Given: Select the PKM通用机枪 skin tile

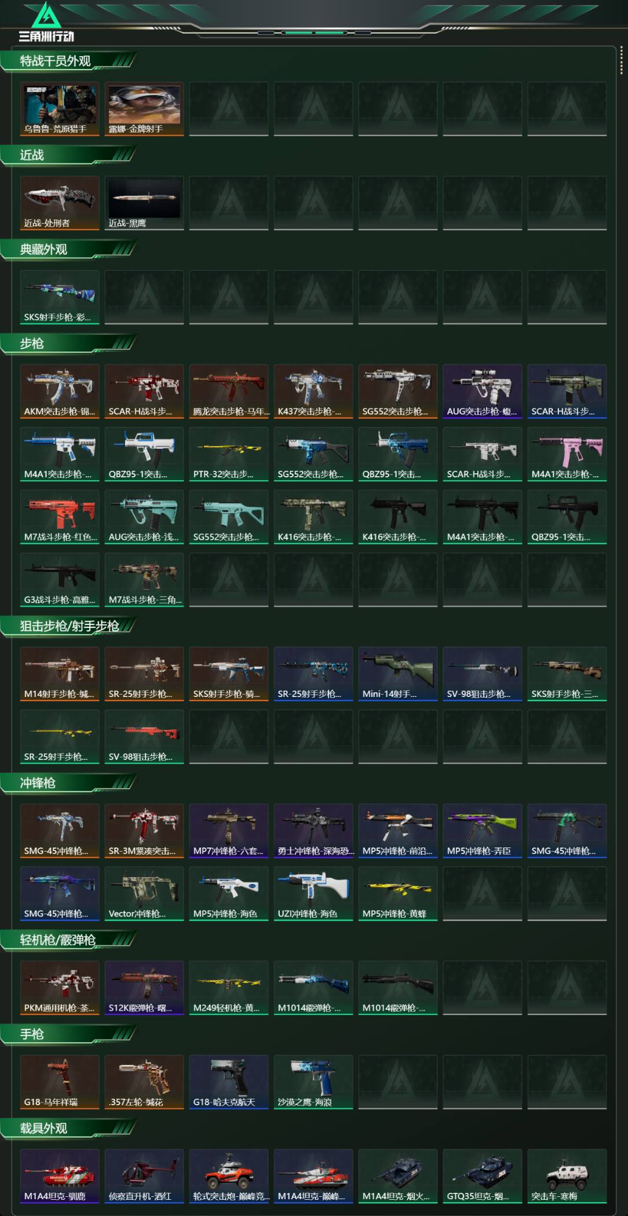Looking at the screenshot, I should [60, 988].
